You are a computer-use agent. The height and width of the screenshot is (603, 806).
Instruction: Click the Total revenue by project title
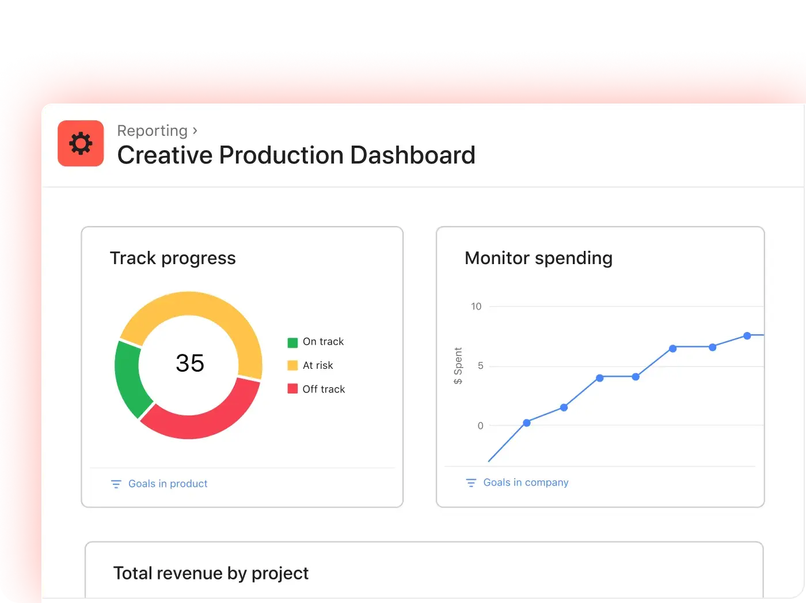click(211, 573)
